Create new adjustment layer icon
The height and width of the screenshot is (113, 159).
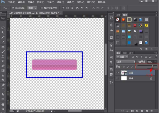(137, 111)
